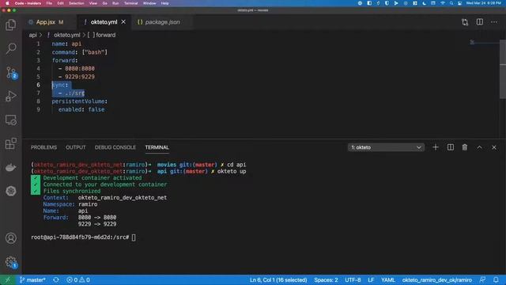Open the Edit menu

click(x=60, y=3)
